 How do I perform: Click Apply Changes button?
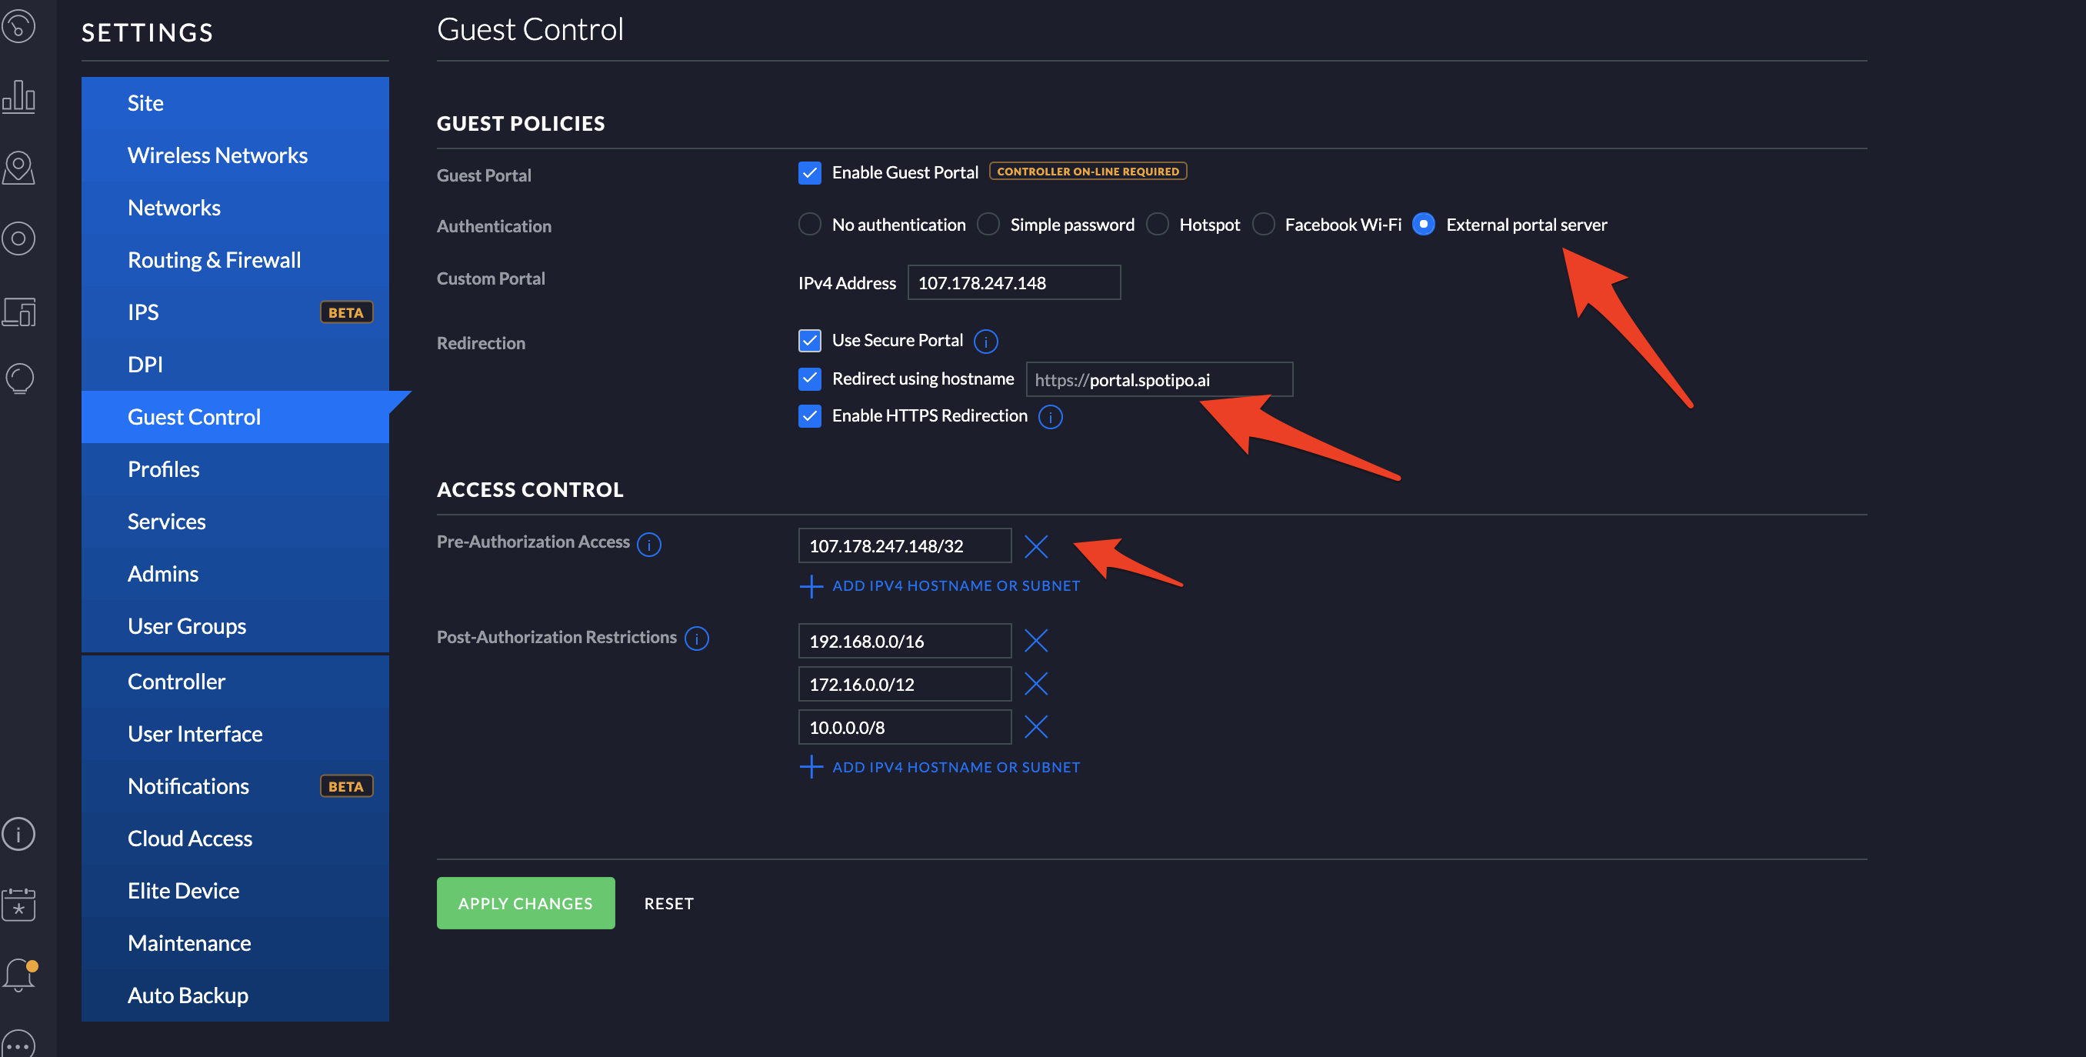(x=525, y=903)
